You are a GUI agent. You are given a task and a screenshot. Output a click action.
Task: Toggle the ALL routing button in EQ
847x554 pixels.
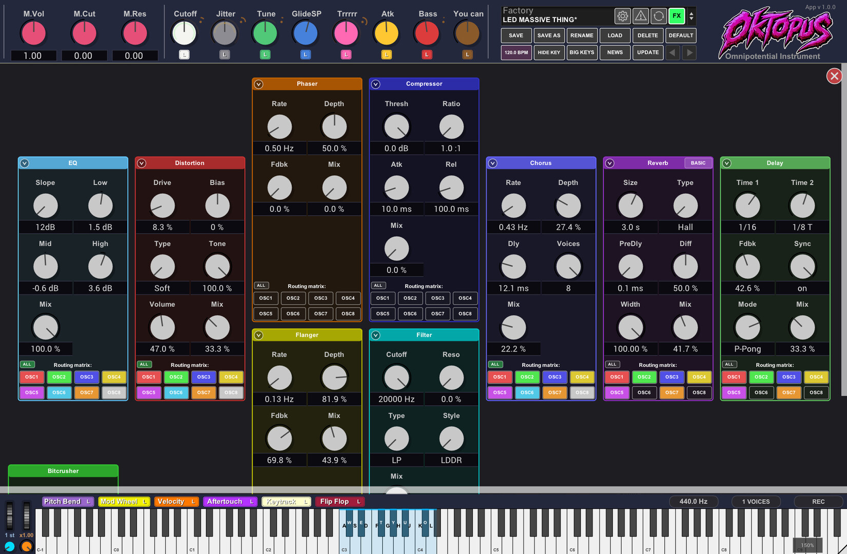[x=27, y=364]
